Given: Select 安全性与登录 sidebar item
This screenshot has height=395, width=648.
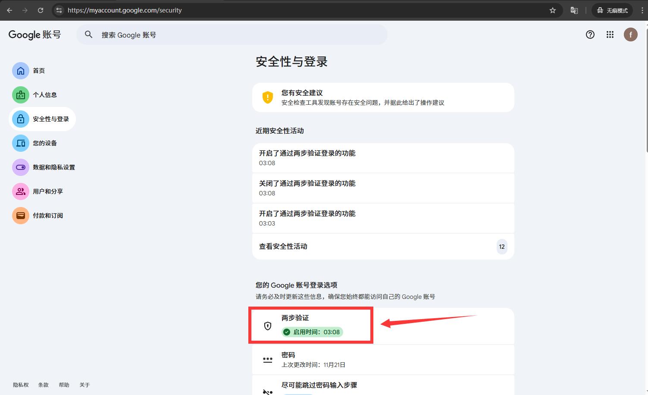Looking at the screenshot, I should click(x=42, y=119).
